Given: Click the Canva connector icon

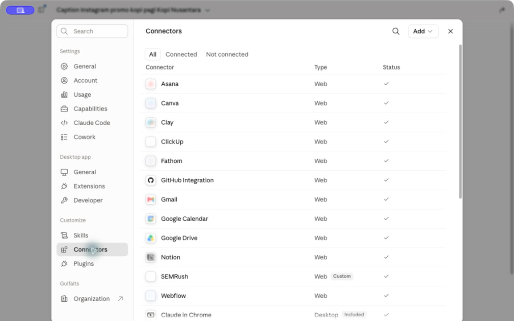Looking at the screenshot, I should point(150,103).
